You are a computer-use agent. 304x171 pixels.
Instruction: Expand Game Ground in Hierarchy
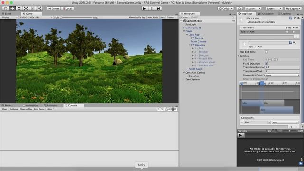[x=184, y=28]
